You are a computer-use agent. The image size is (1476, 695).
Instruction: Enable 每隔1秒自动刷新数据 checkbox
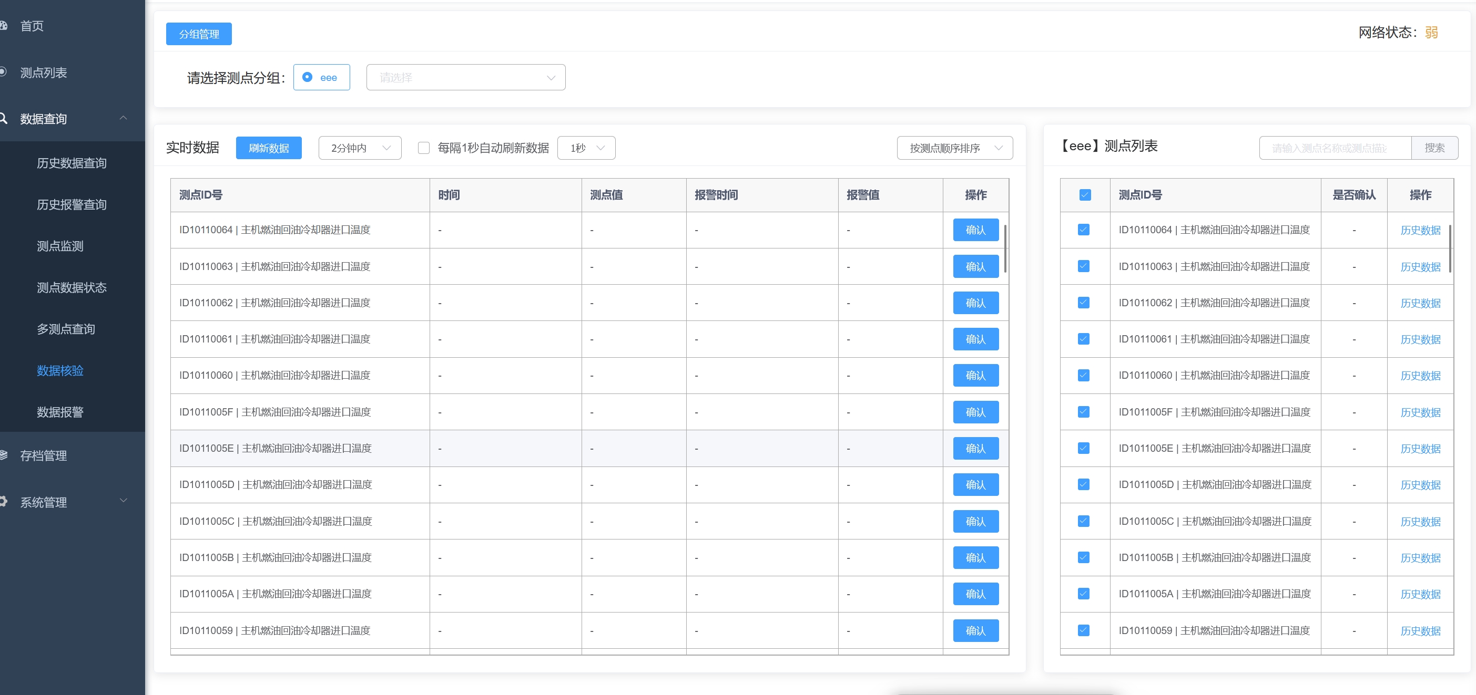point(424,148)
